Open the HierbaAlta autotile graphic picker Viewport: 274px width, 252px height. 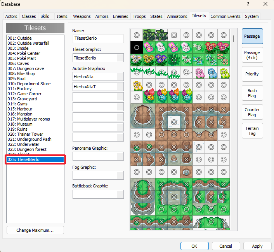(x=120, y=77)
